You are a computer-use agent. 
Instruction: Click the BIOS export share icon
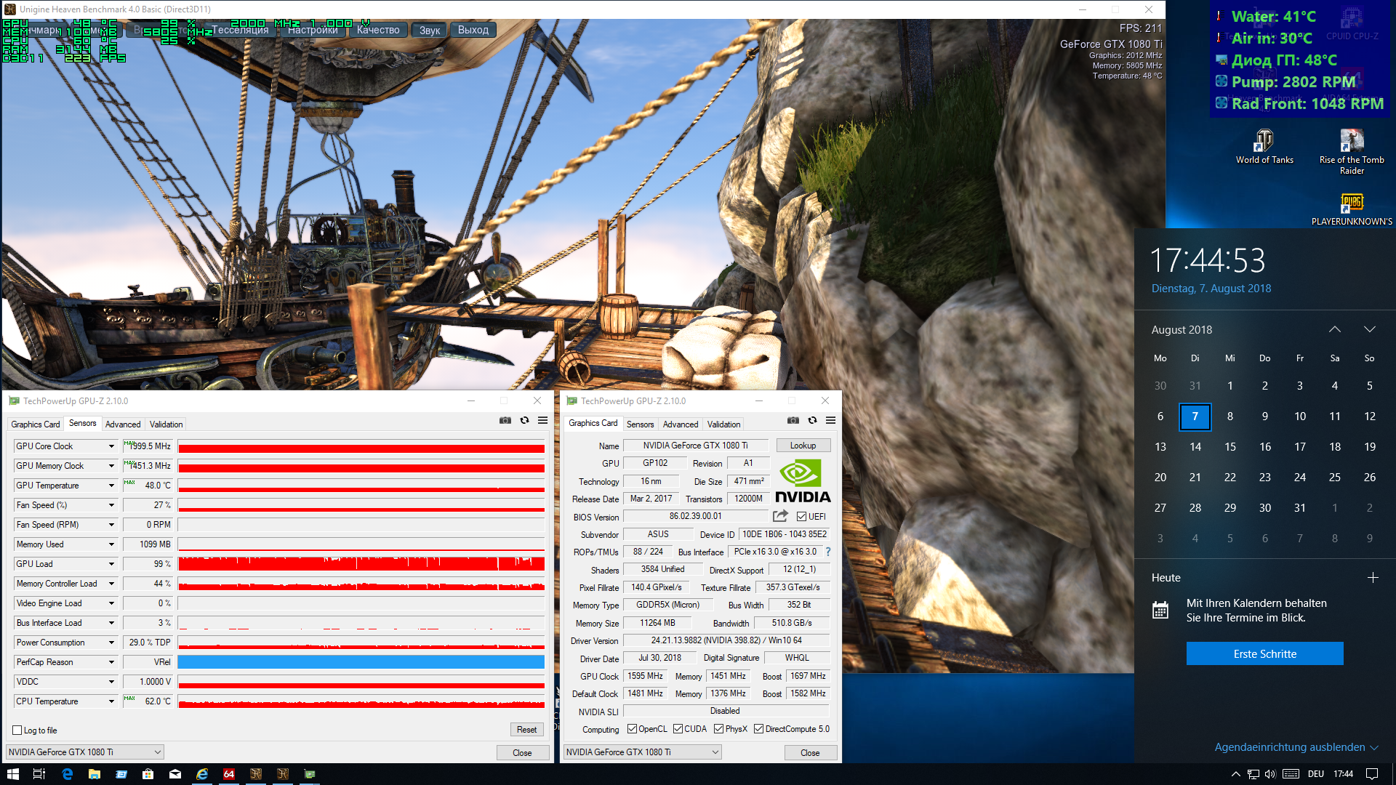click(780, 516)
